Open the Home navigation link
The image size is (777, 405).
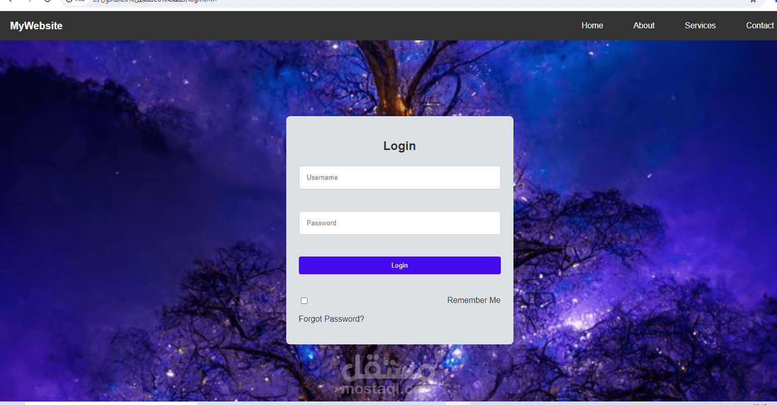click(x=592, y=26)
